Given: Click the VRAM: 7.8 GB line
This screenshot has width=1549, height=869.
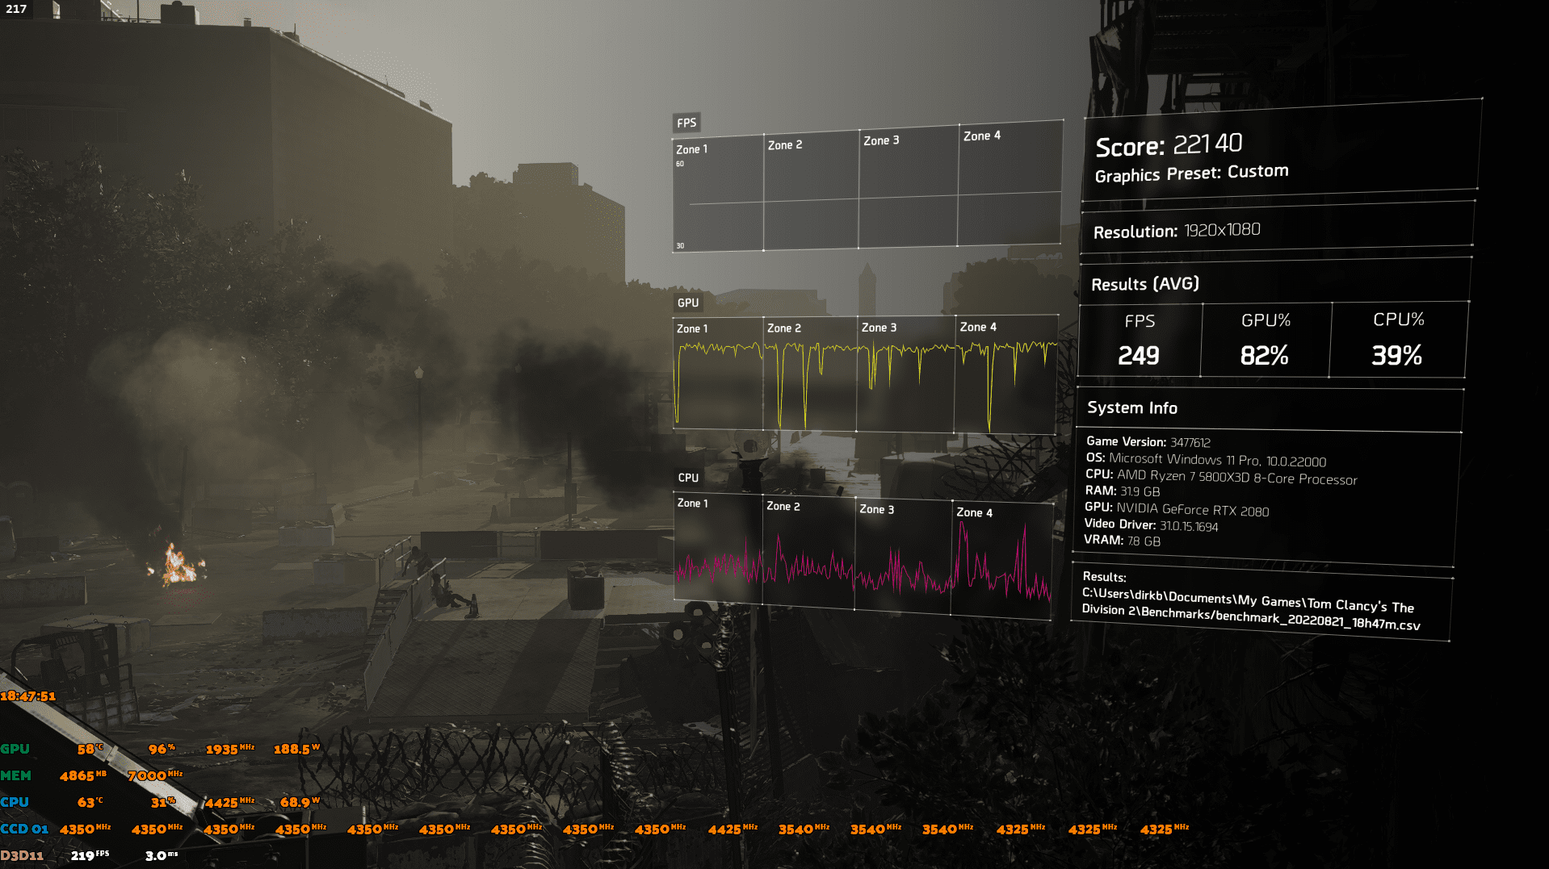Looking at the screenshot, I should coord(1123,541).
